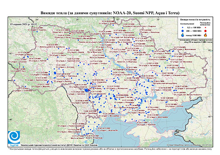
Task: Open the УкрГМІ swirl logo
Action: (x=14, y=138)
